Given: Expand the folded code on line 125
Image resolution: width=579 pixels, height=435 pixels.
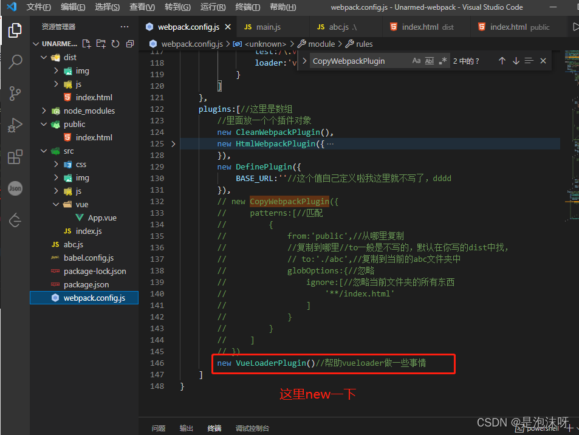Looking at the screenshot, I should [x=173, y=143].
